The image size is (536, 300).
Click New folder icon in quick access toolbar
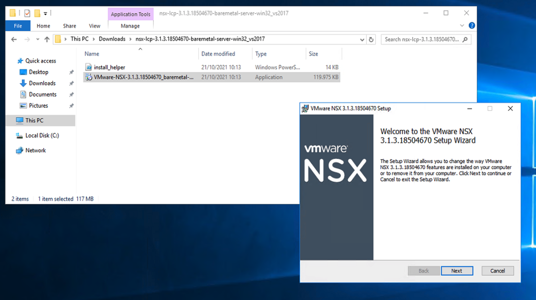(37, 13)
